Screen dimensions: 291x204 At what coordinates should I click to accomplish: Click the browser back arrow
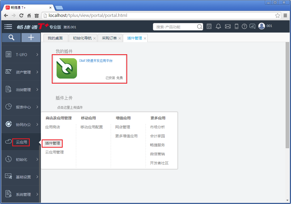pos(6,16)
